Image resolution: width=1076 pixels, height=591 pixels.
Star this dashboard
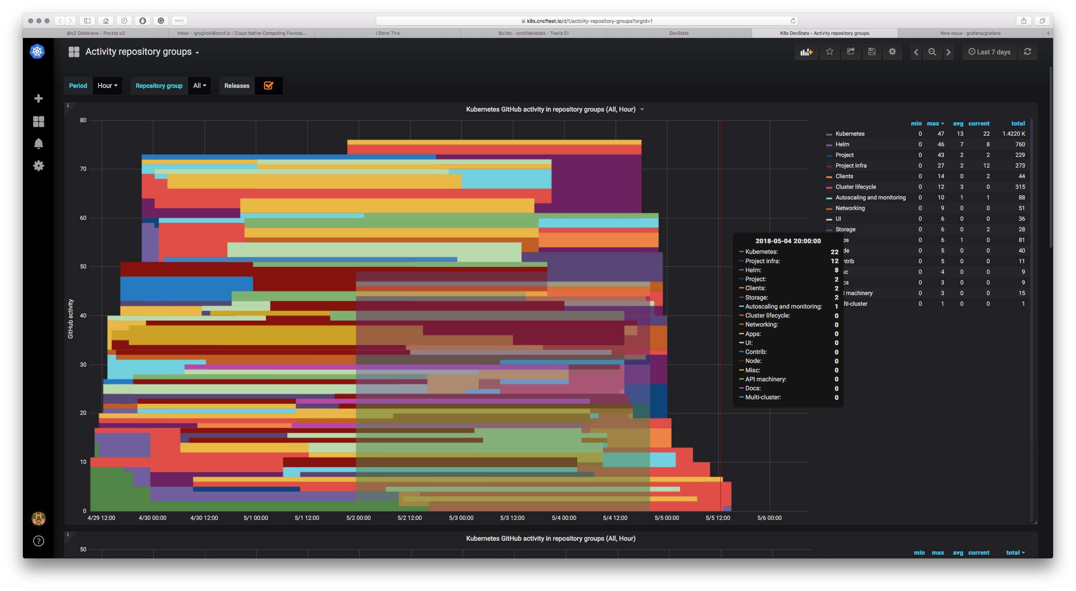point(829,52)
